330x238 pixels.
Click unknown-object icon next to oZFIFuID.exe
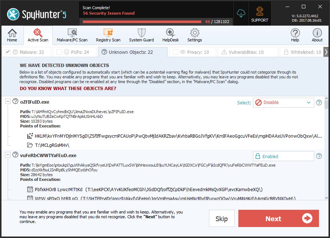(x=15, y=101)
